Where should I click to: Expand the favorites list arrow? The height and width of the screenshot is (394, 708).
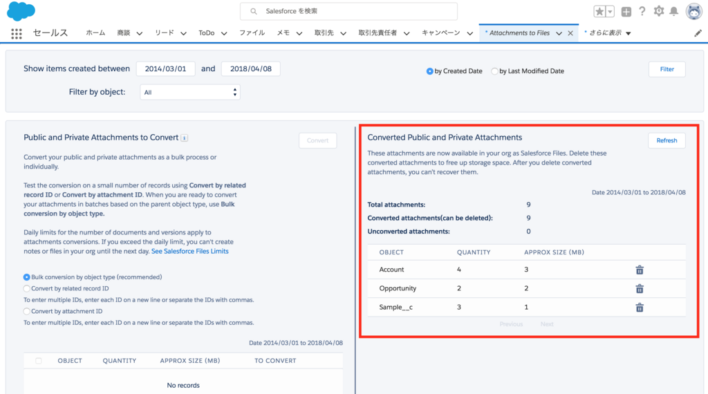[x=610, y=12]
